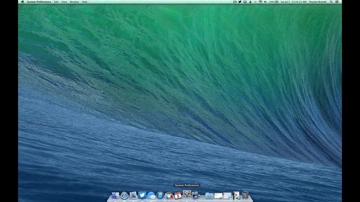Open the View menu
The width and height of the screenshot is (360, 202).
click(64, 2)
